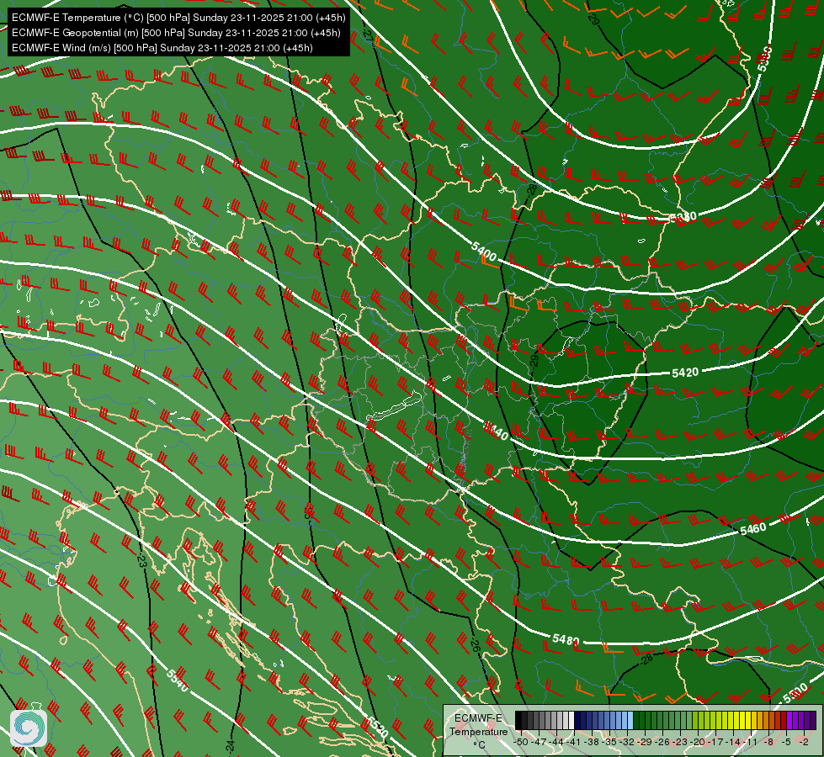Click the 5460 geopotential contour label
Viewport: 824px width, 757px height.
point(753,528)
